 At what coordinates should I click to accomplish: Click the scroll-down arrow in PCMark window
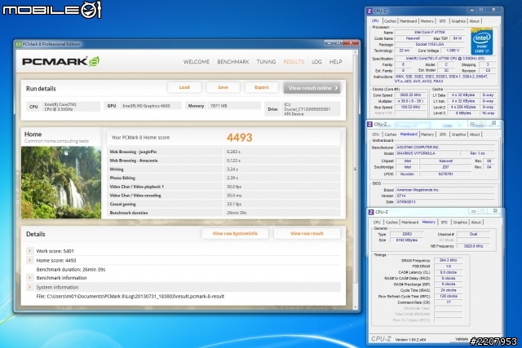356,307
